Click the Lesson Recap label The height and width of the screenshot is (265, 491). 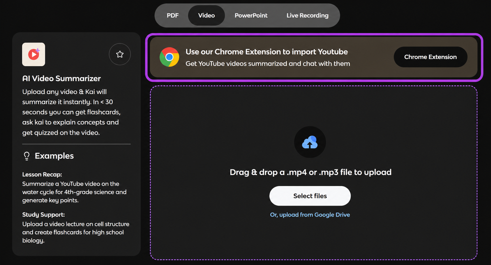point(42,174)
